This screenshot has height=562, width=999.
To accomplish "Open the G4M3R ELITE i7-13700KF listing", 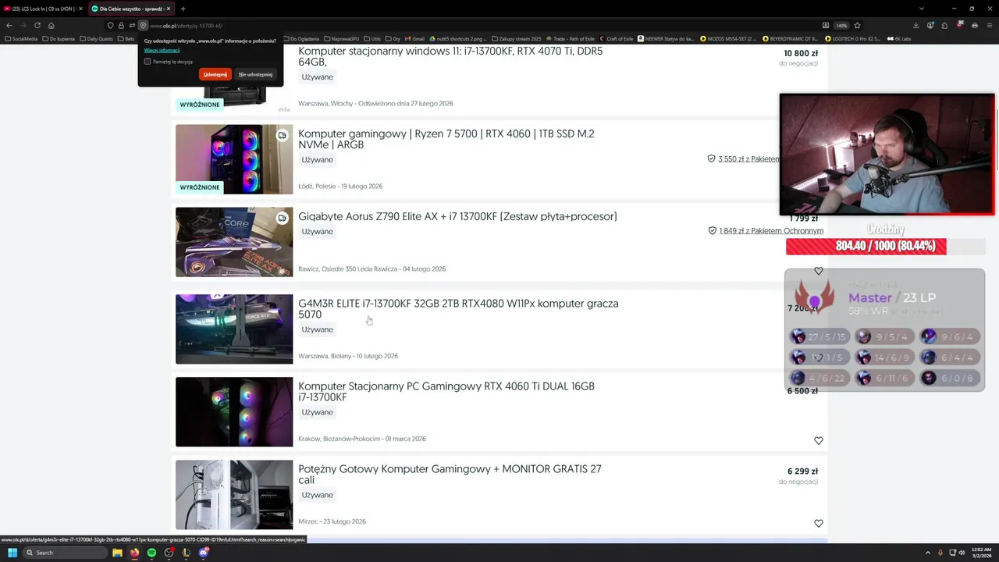I will click(458, 308).
